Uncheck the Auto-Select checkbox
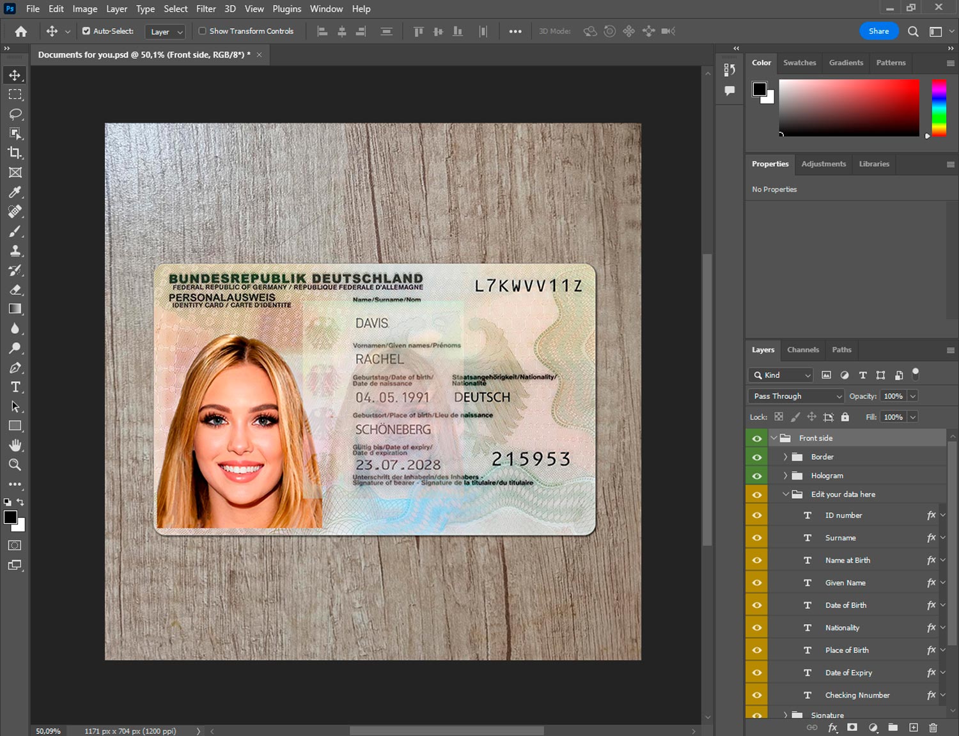 86,31
